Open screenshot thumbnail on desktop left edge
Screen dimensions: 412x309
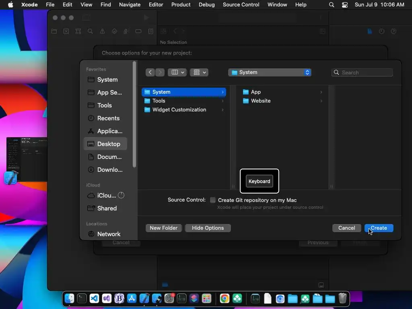27,159
